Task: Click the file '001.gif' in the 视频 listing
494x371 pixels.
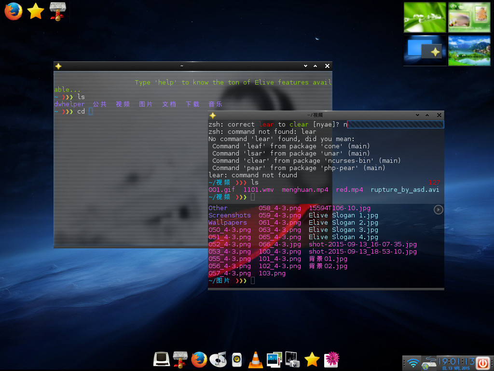Action: (x=222, y=189)
